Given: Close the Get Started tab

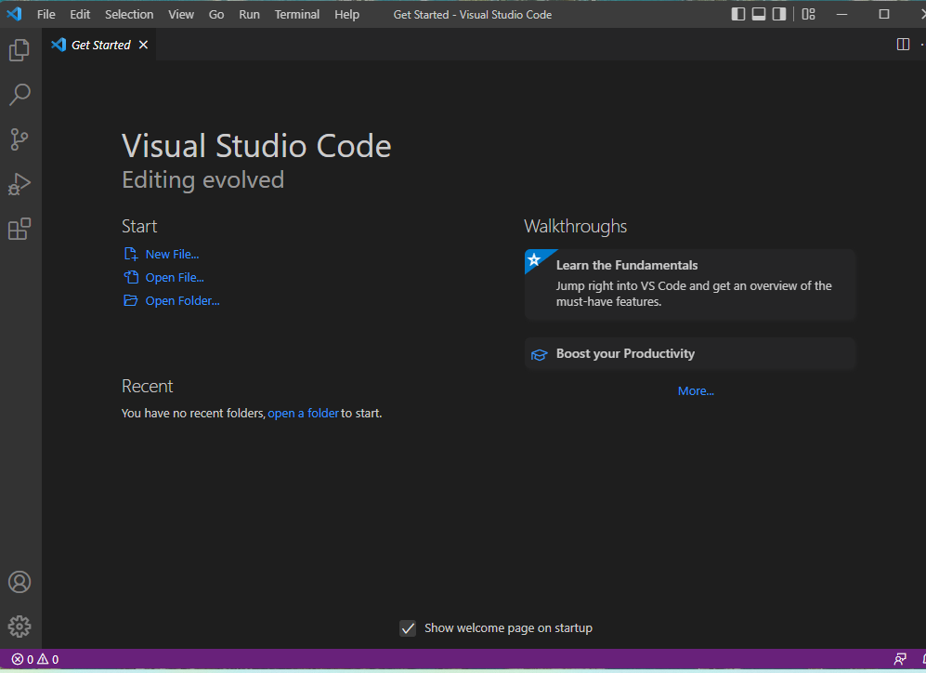Looking at the screenshot, I should point(144,45).
